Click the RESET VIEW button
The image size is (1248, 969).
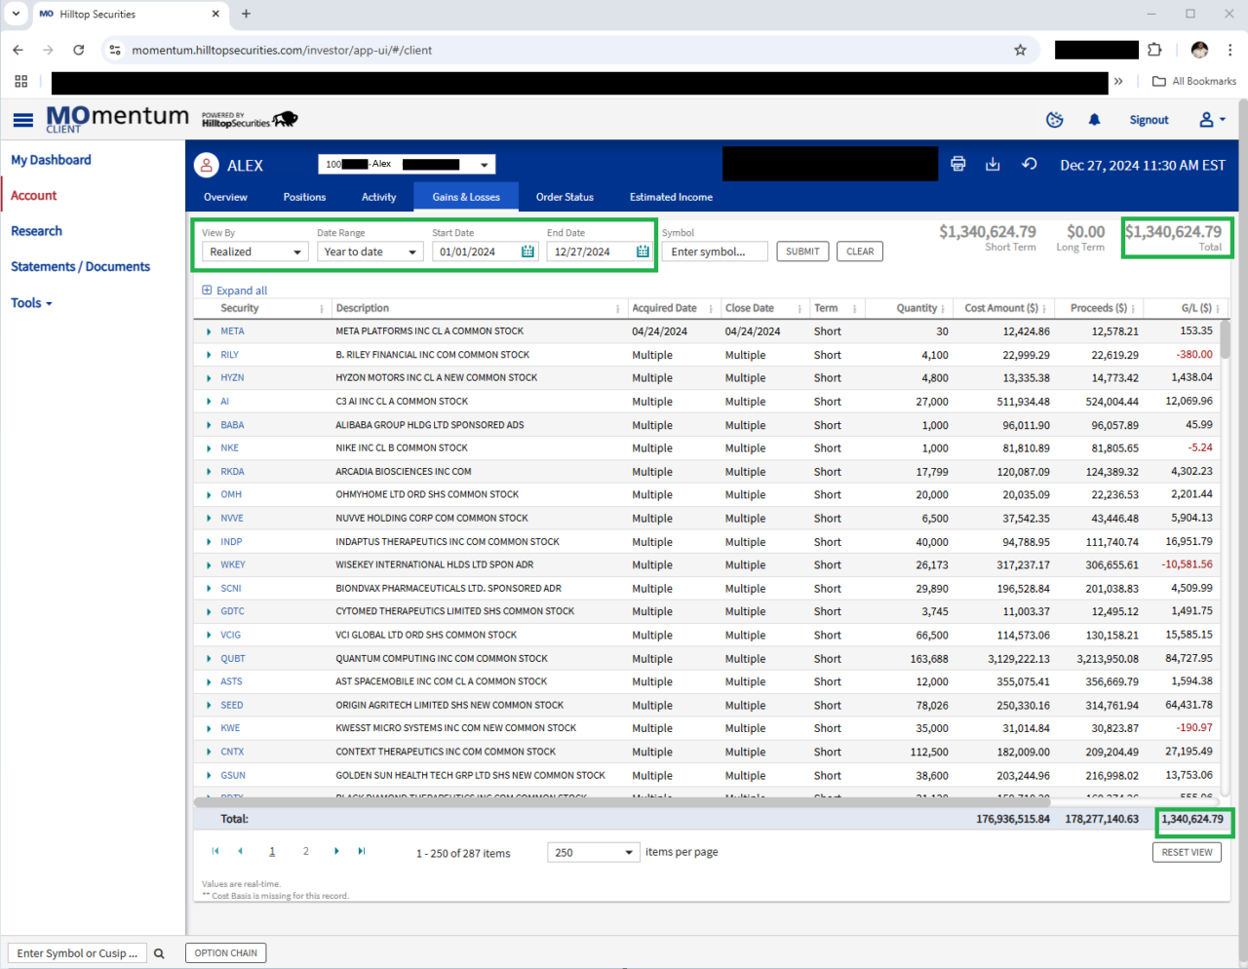point(1187,852)
